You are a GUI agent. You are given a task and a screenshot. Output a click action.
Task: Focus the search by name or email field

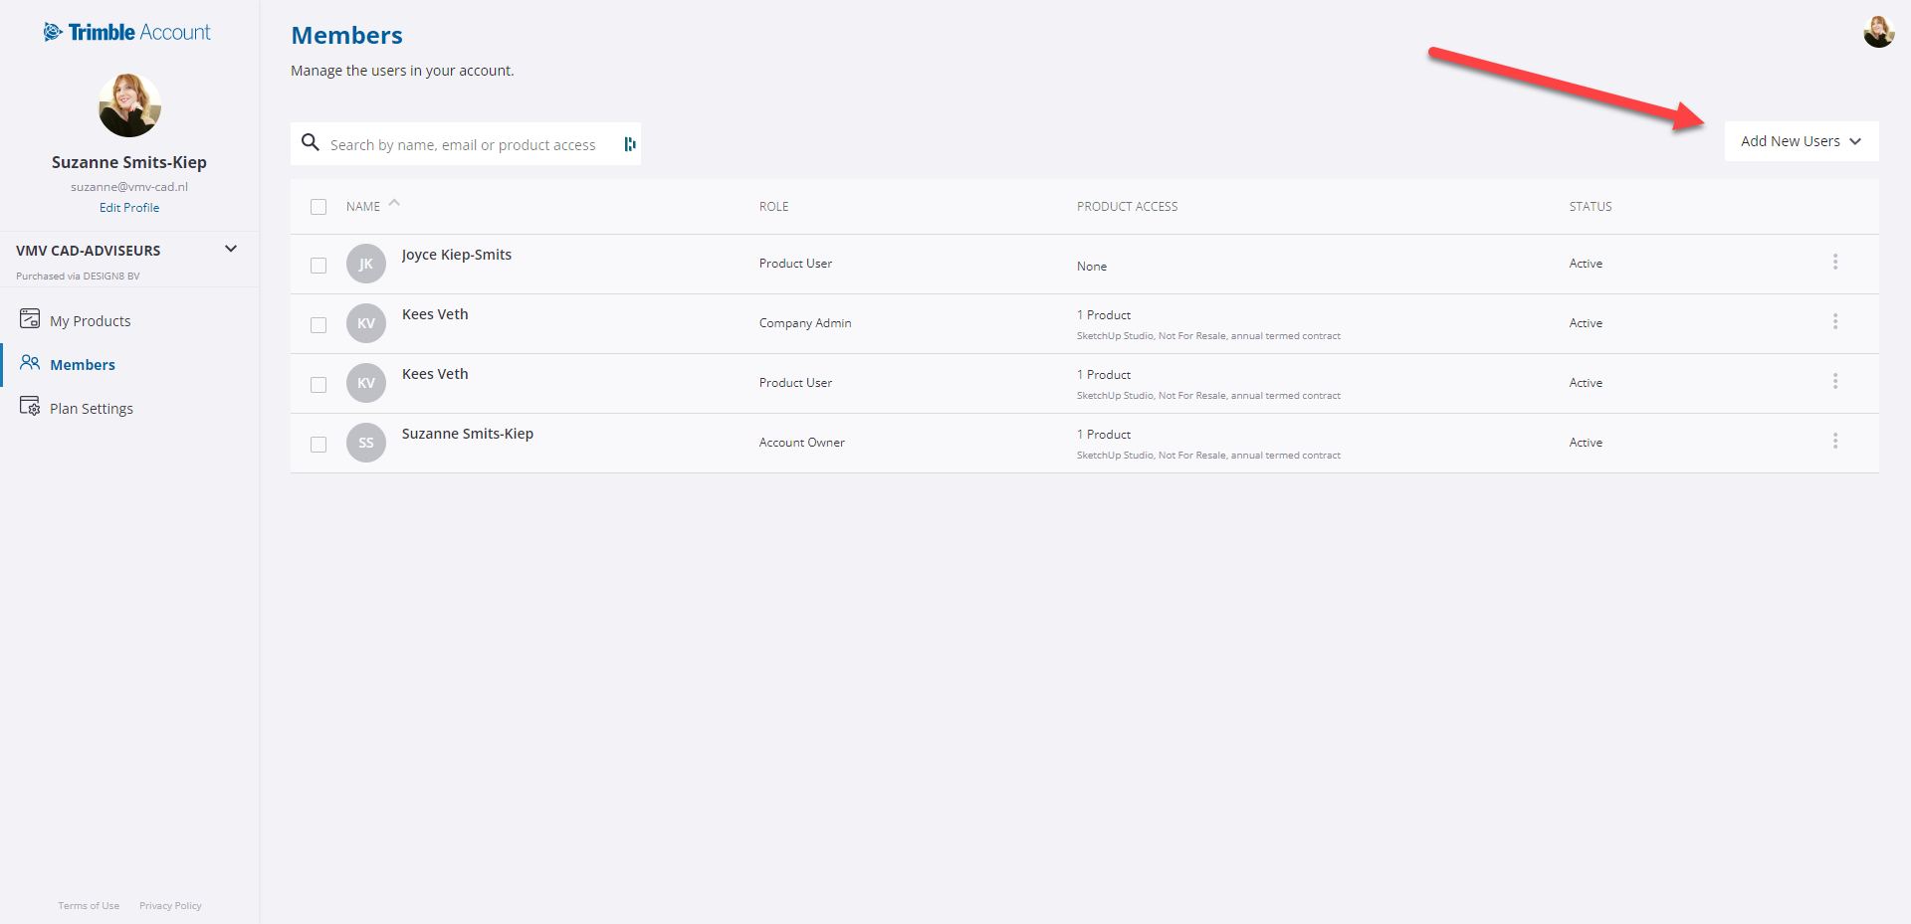tap(466, 144)
